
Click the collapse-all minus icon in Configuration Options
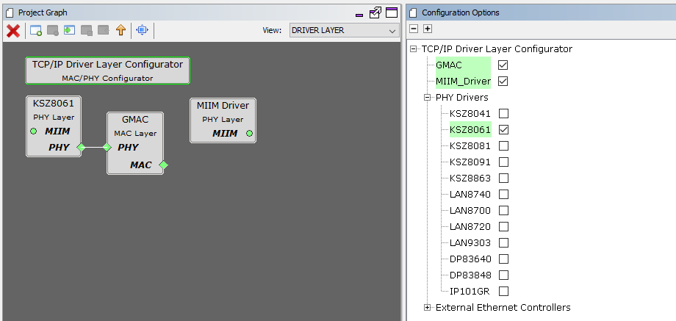click(x=414, y=29)
